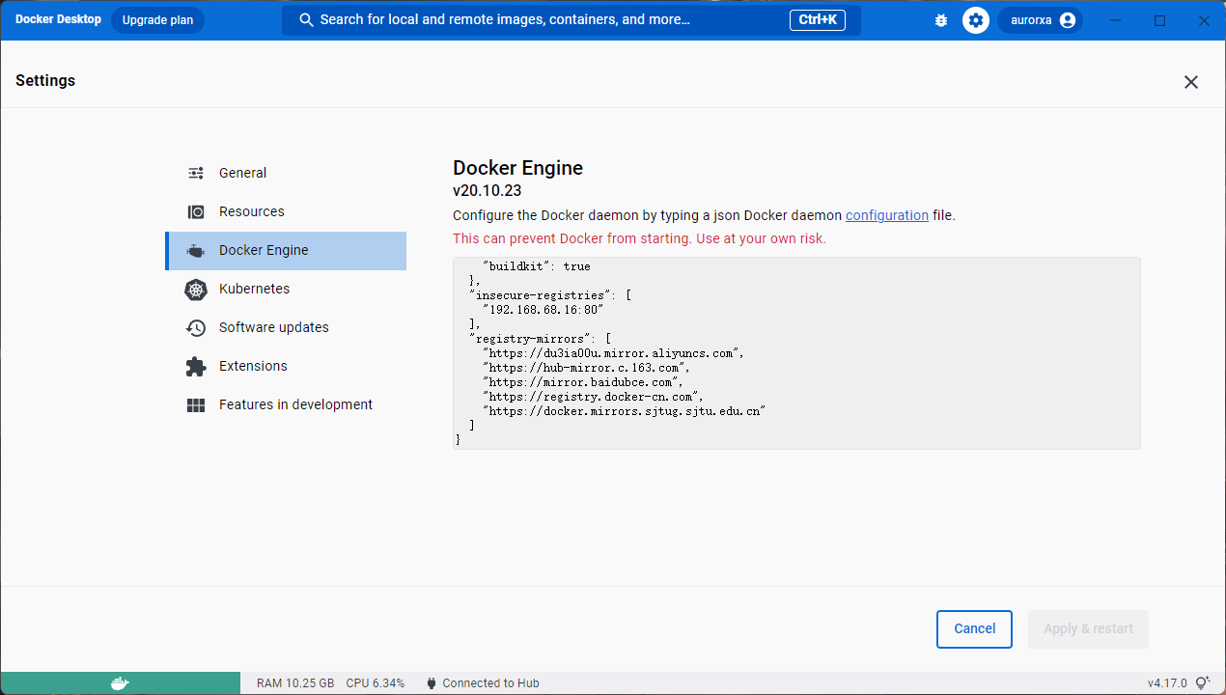Click the v20.10.23 engine version text
This screenshot has height=695, width=1226.
point(487,191)
